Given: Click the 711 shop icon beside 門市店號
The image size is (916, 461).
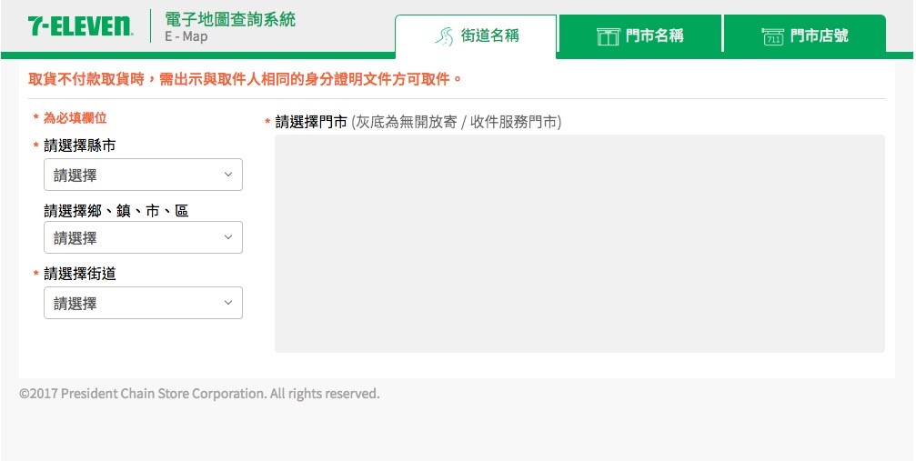Looking at the screenshot, I should click(773, 36).
